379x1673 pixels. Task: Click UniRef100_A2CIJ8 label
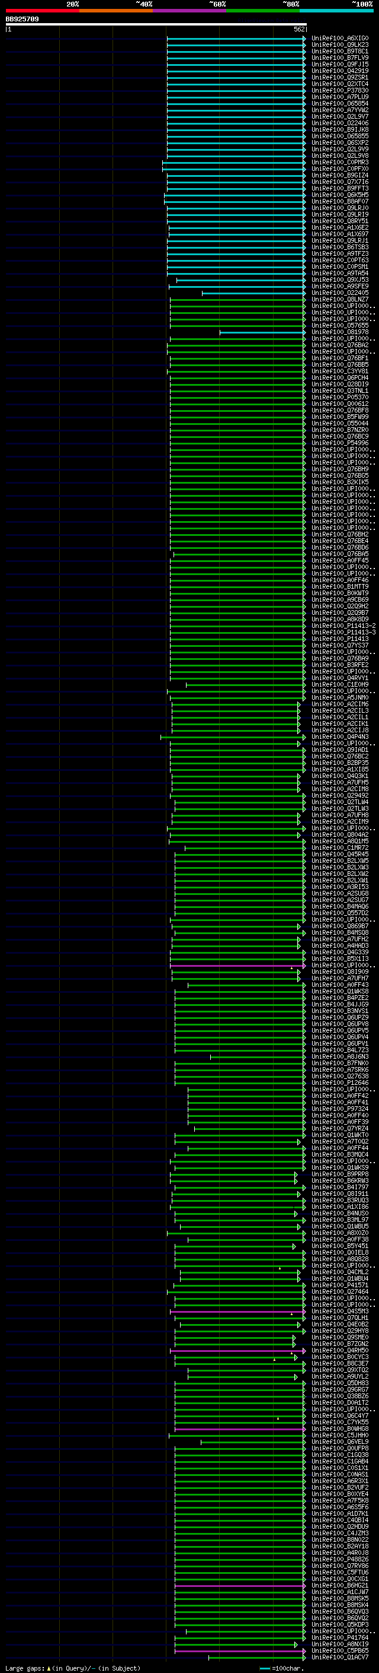[340, 730]
